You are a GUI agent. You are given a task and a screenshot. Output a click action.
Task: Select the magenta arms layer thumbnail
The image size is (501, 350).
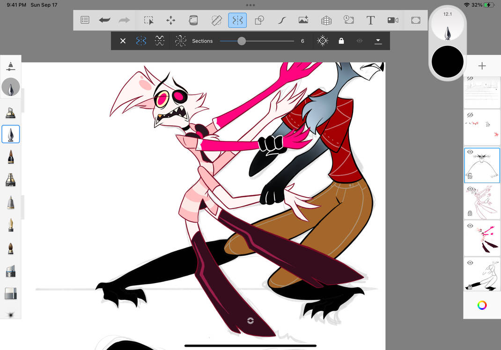[x=482, y=239]
